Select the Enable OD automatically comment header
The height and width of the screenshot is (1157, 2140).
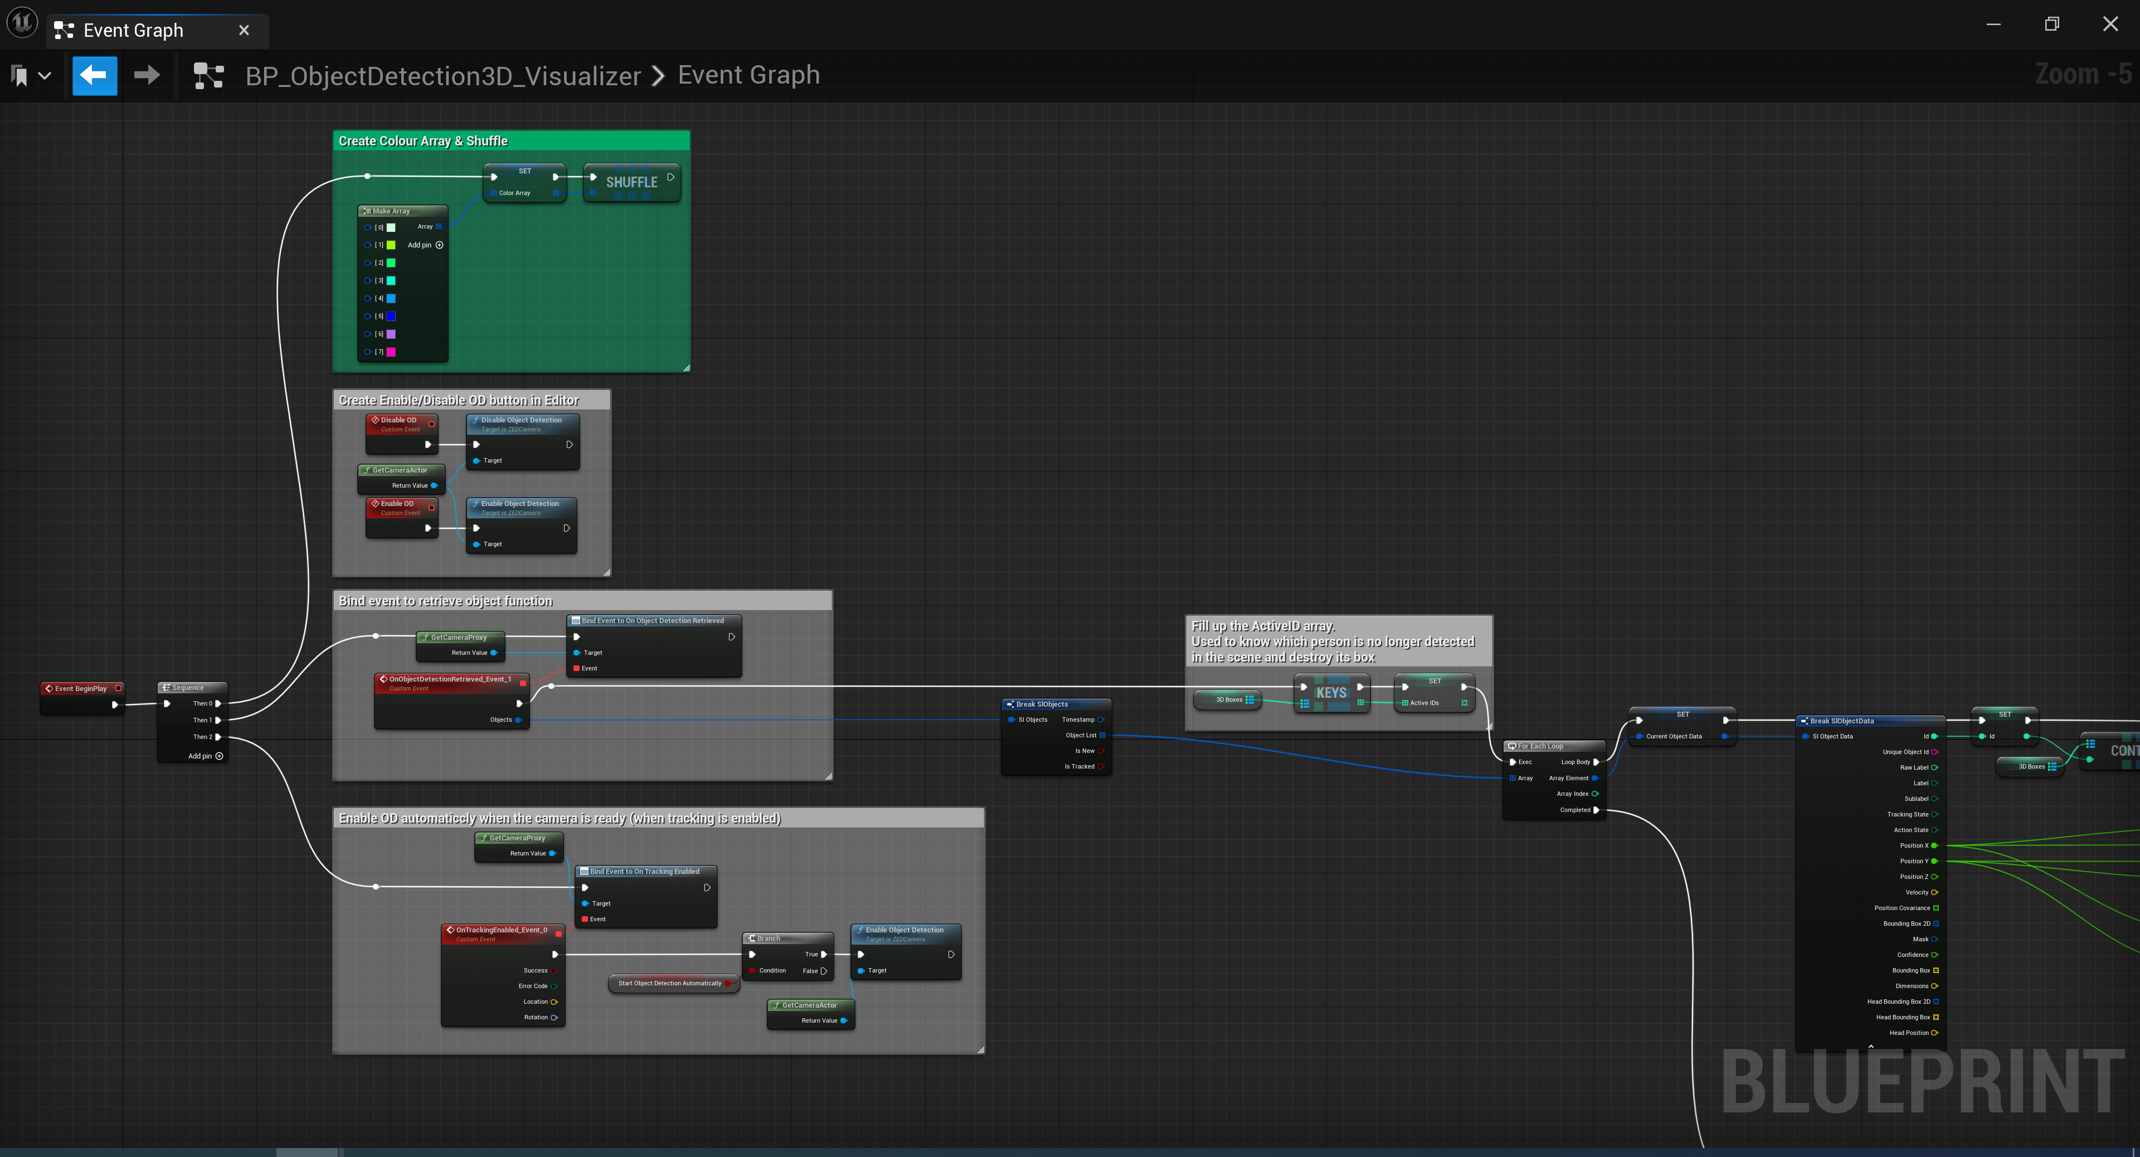[659, 819]
